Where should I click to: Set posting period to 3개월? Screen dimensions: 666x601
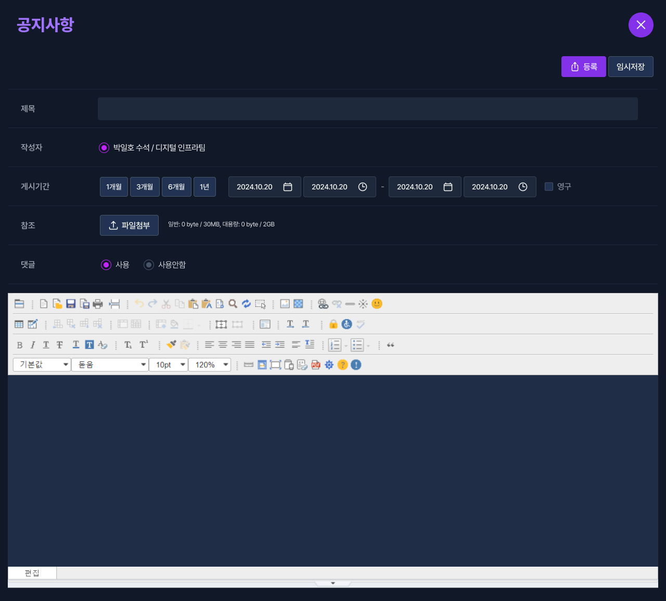pyautogui.click(x=145, y=187)
